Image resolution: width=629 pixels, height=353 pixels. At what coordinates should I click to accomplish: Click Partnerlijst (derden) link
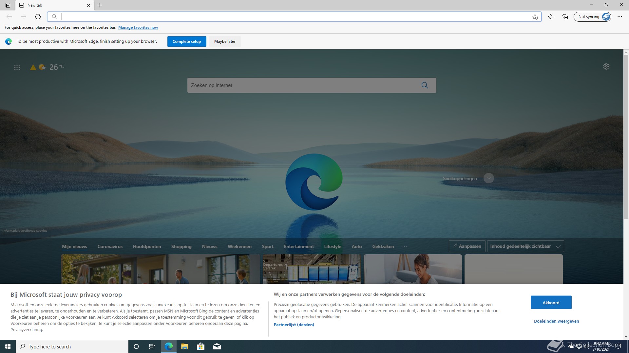pos(294,325)
